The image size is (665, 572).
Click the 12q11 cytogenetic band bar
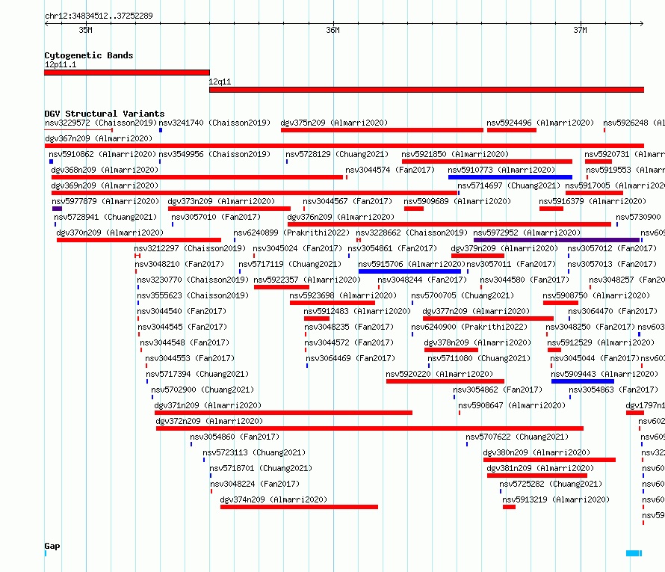[427, 90]
